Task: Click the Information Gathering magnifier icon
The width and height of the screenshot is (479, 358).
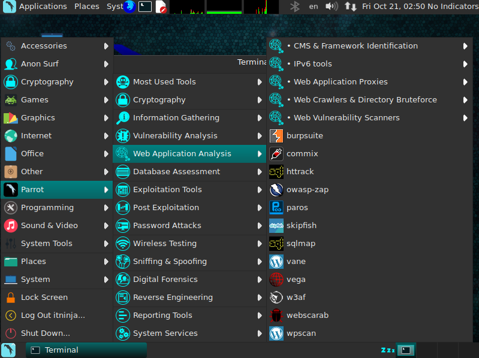Action: tap(123, 118)
